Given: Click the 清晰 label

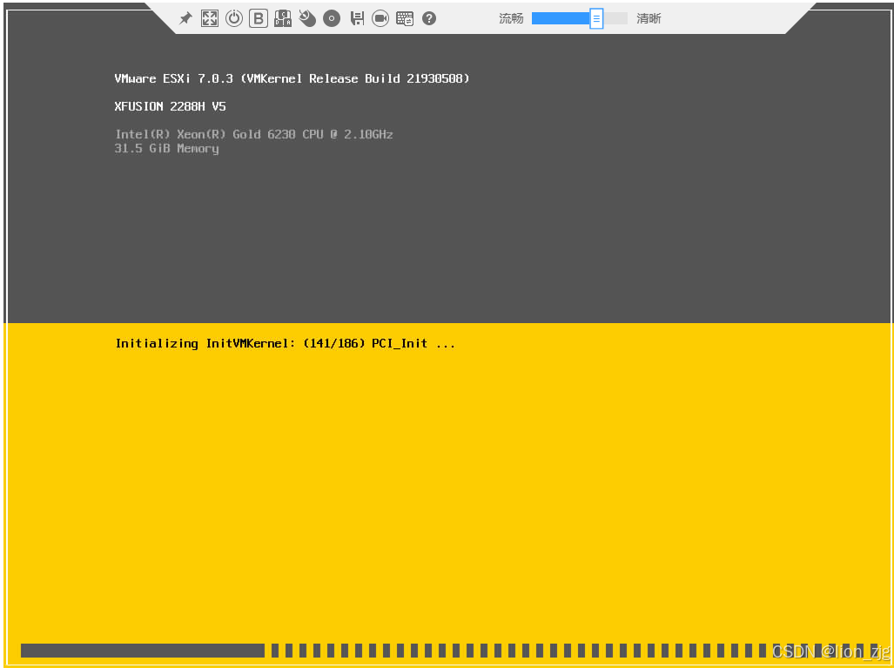Looking at the screenshot, I should click(x=649, y=18).
